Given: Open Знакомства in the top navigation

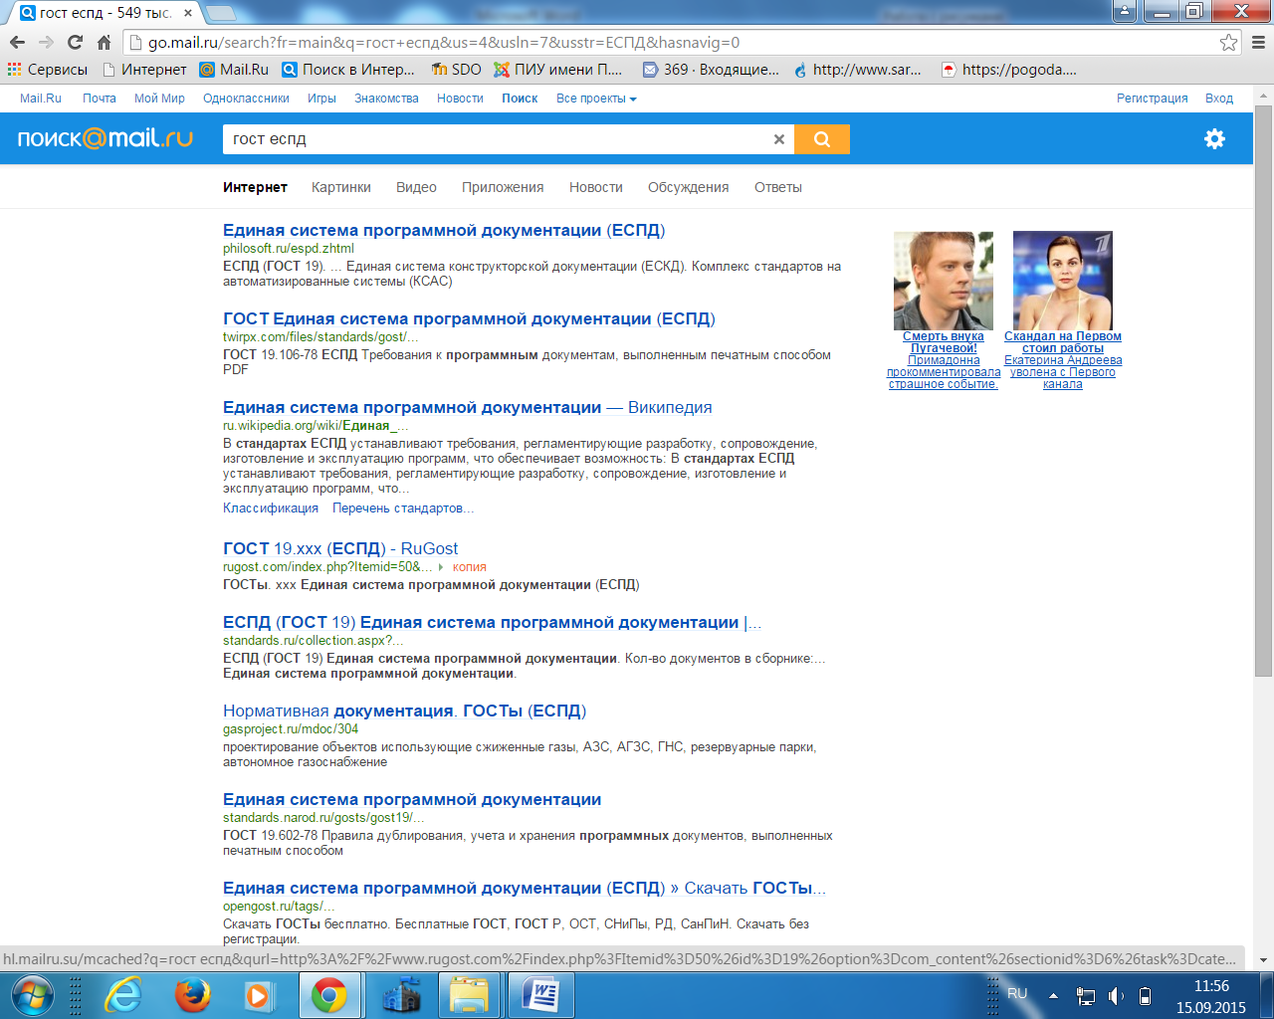Looking at the screenshot, I should [386, 99].
